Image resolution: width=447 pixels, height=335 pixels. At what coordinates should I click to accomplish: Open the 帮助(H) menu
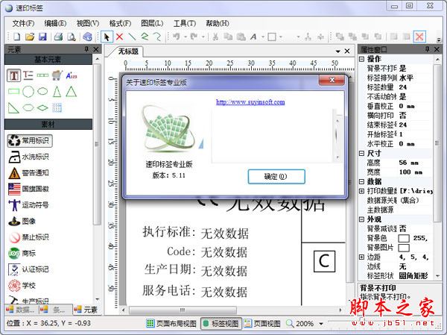pos(218,23)
